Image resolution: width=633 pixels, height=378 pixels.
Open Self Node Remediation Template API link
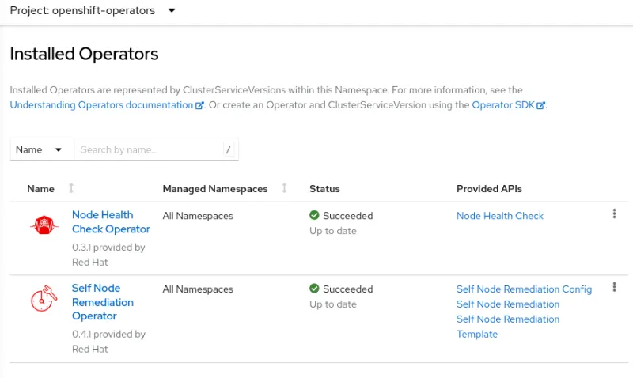(x=508, y=327)
